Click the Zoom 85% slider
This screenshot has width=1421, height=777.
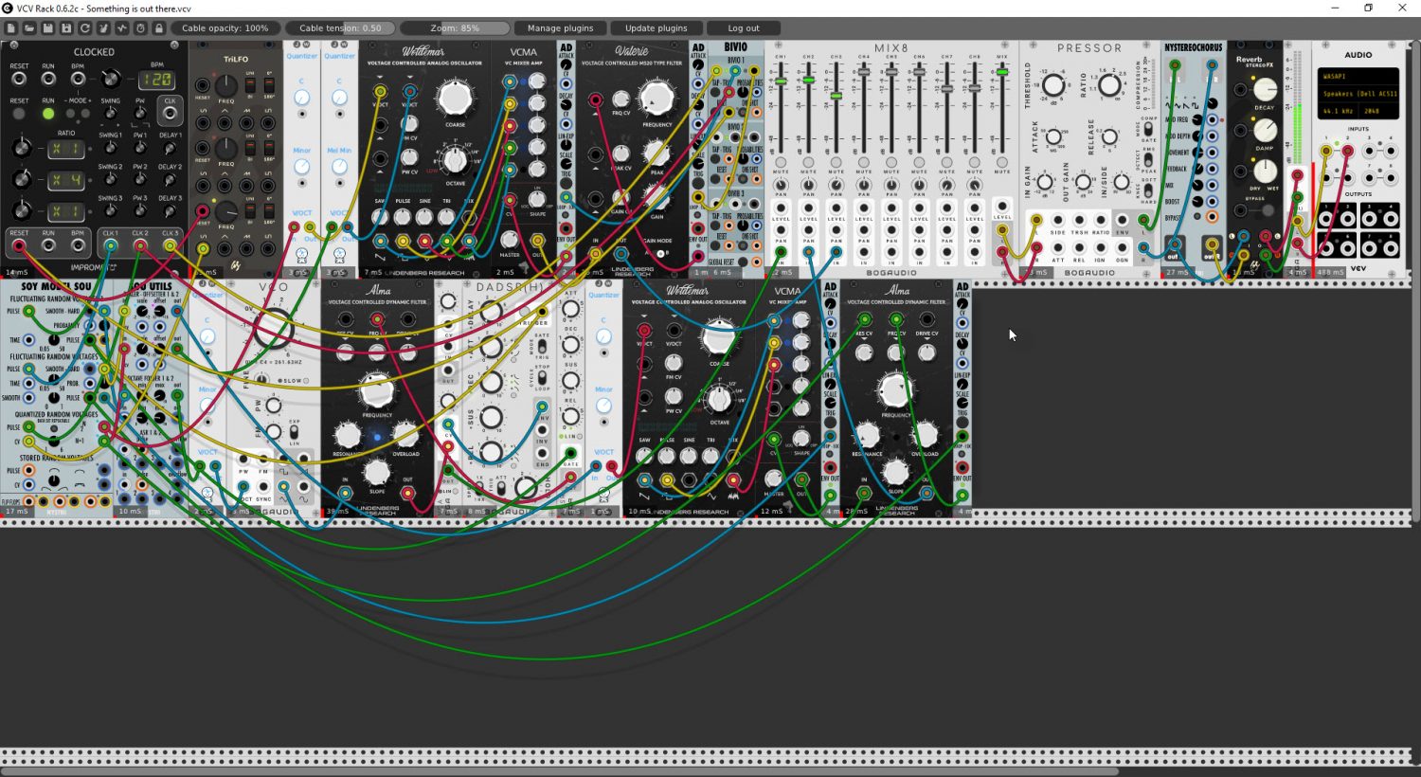pyautogui.click(x=455, y=28)
